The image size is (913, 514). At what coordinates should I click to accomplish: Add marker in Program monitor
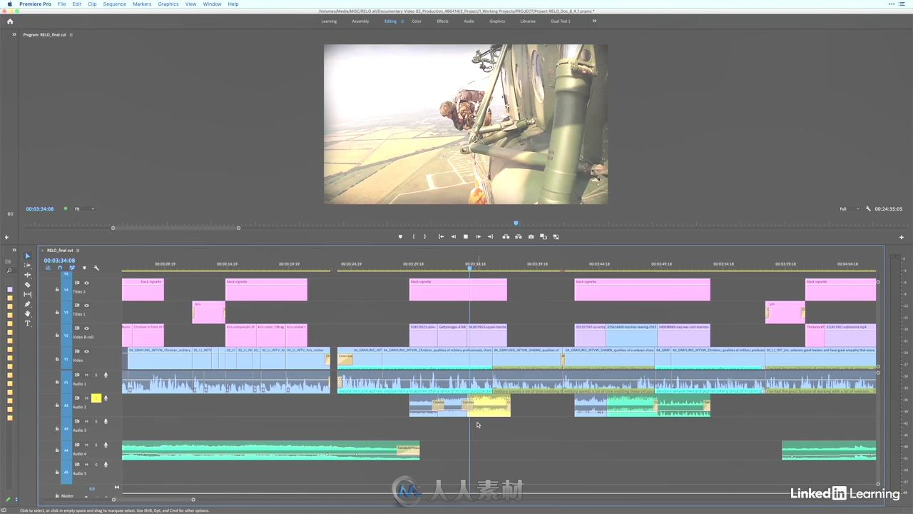(400, 236)
